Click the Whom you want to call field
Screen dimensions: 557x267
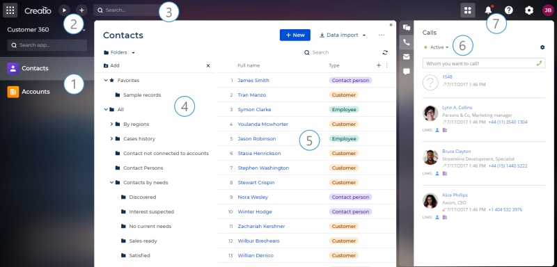(x=483, y=63)
